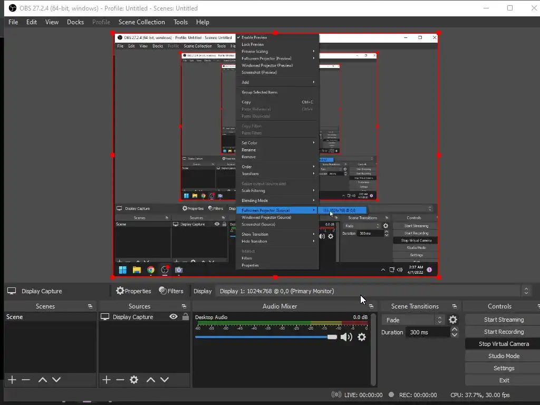Pop out the Scenes dock

(90, 306)
